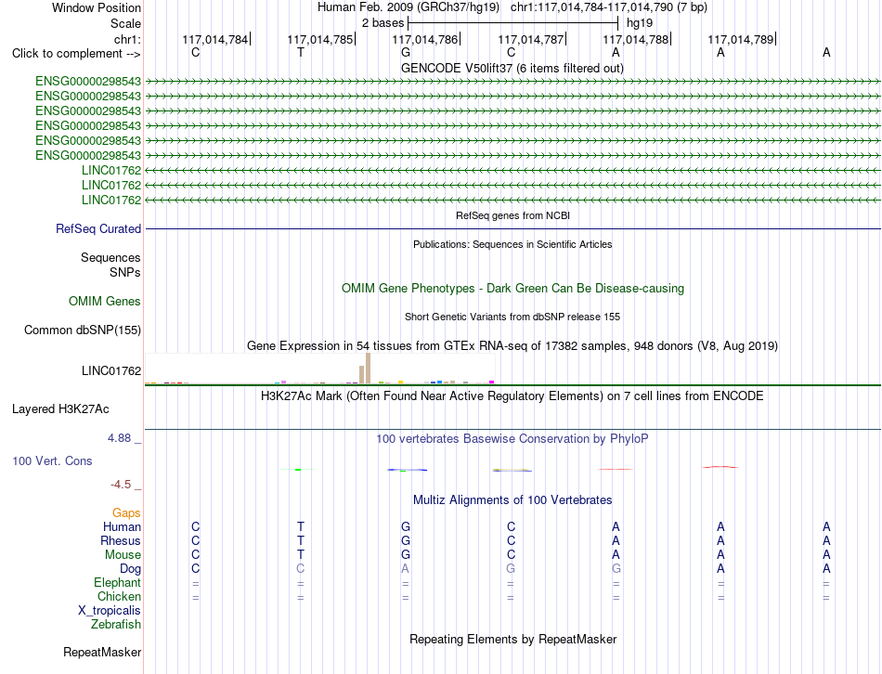Open the GENCODE V50lift37 track title

(x=512, y=68)
